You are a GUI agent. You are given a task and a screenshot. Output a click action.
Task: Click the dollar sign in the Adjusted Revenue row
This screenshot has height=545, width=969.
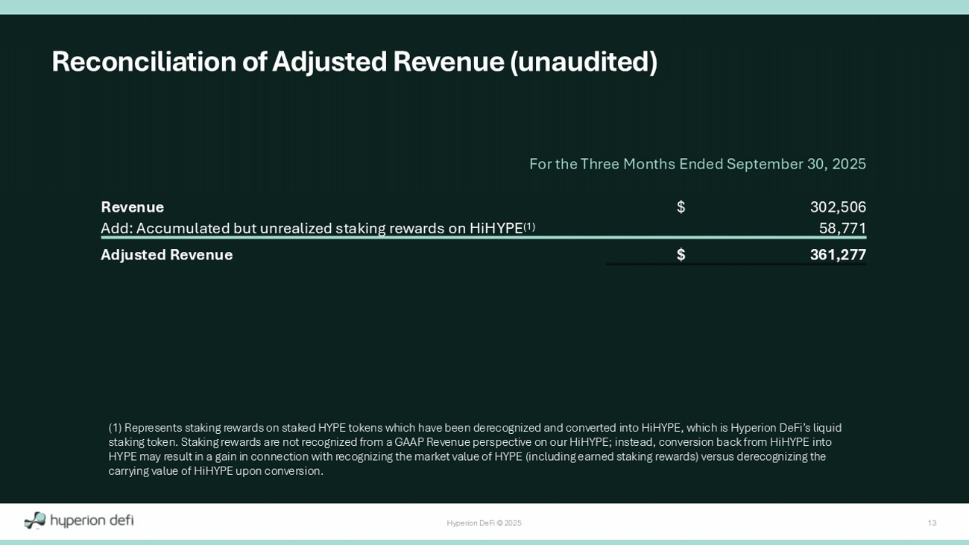(681, 255)
